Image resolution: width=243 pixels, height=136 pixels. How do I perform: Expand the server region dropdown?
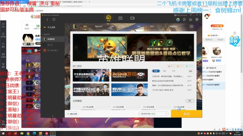153,114
